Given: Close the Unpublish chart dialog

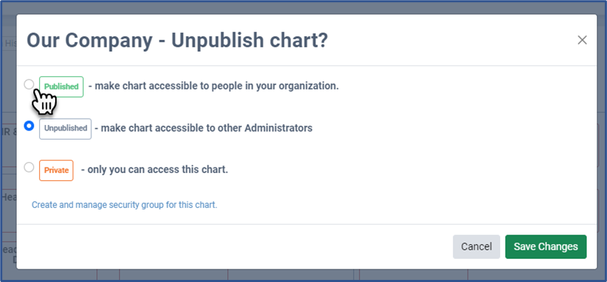Looking at the screenshot, I should 582,40.
